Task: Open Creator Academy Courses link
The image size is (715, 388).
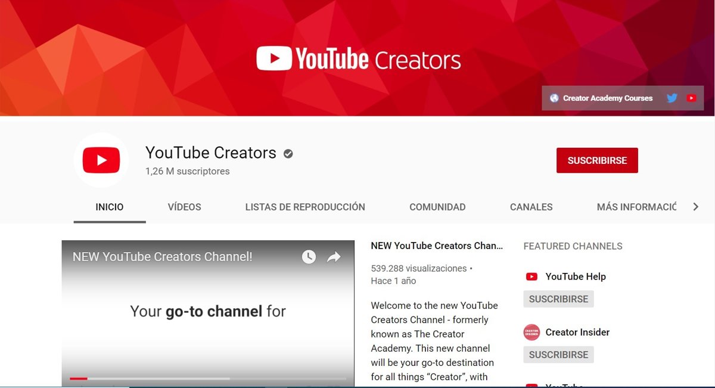Action: 607,98
